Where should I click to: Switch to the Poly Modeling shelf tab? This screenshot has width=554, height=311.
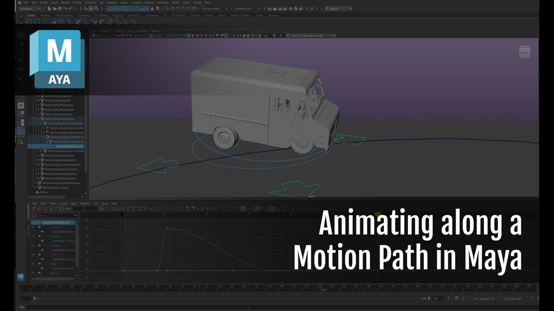(64, 15)
